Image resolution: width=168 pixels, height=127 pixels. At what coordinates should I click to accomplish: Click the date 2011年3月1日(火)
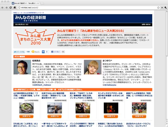22,24
